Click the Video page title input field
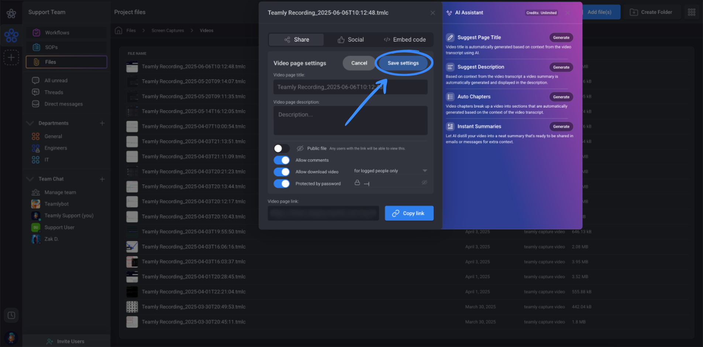The image size is (703, 347). pos(350,87)
